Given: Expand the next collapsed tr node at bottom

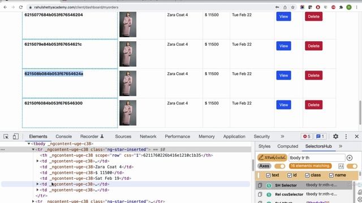Looking at the screenshot, I should (33, 201).
